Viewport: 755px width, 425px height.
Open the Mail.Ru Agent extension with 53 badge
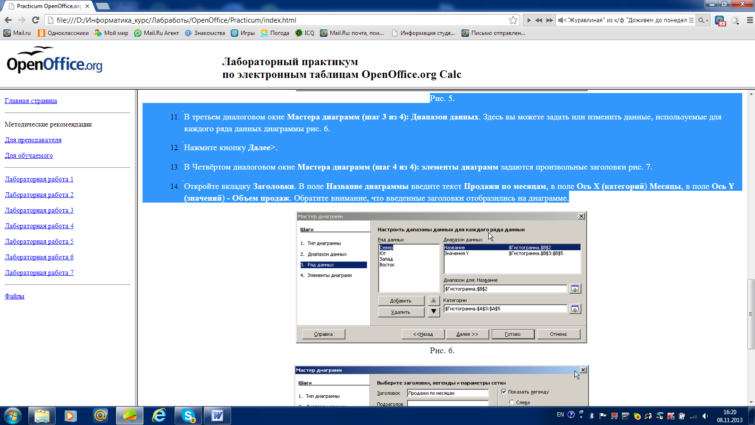coord(720,21)
